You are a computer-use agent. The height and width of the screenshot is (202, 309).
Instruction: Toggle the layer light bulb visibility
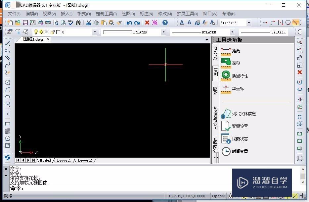(x=36, y=32)
